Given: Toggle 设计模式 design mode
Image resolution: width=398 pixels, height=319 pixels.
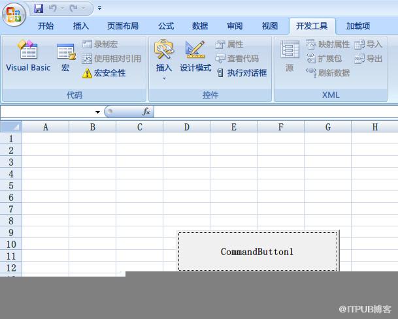Looking at the screenshot, I should (x=195, y=56).
